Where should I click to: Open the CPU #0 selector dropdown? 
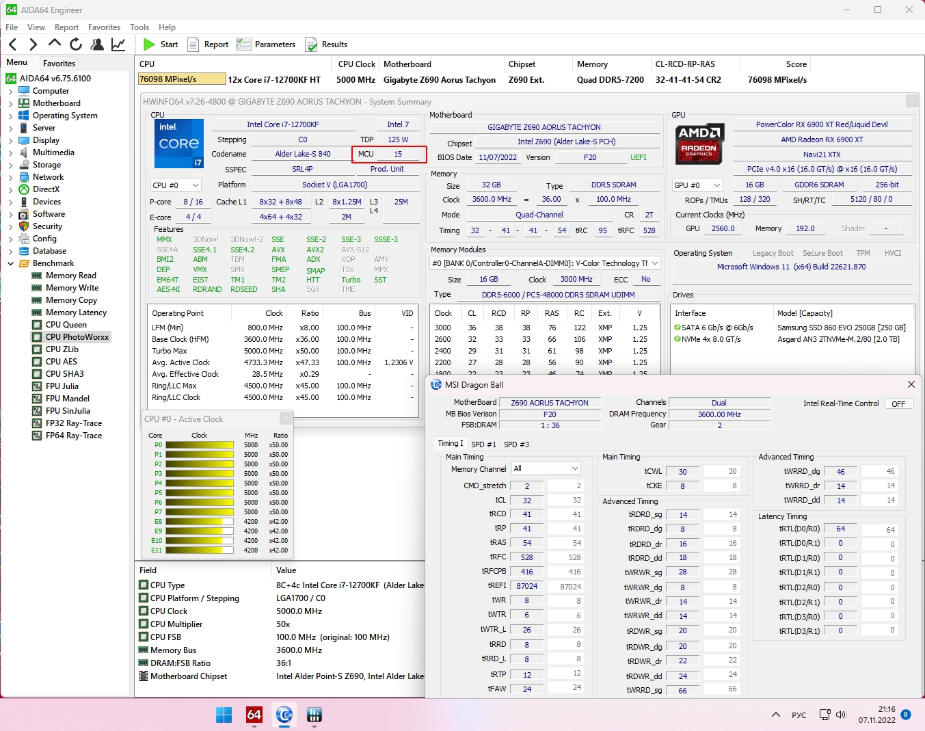(x=176, y=185)
